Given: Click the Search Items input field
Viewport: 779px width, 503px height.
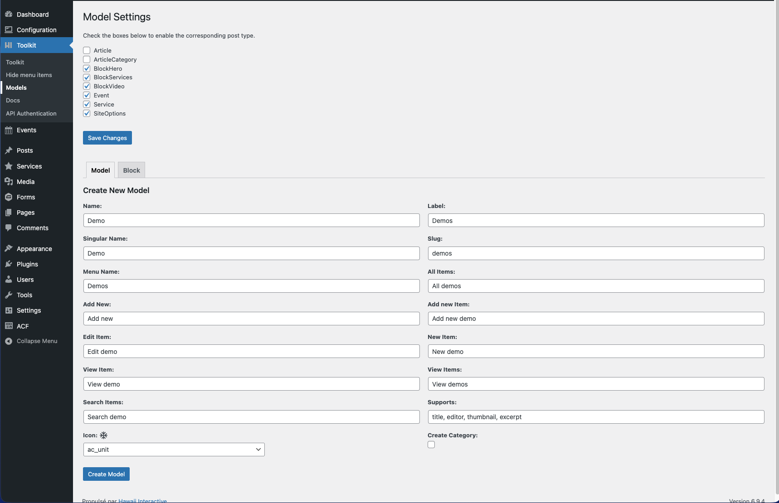Looking at the screenshot, I should (252, 417).
